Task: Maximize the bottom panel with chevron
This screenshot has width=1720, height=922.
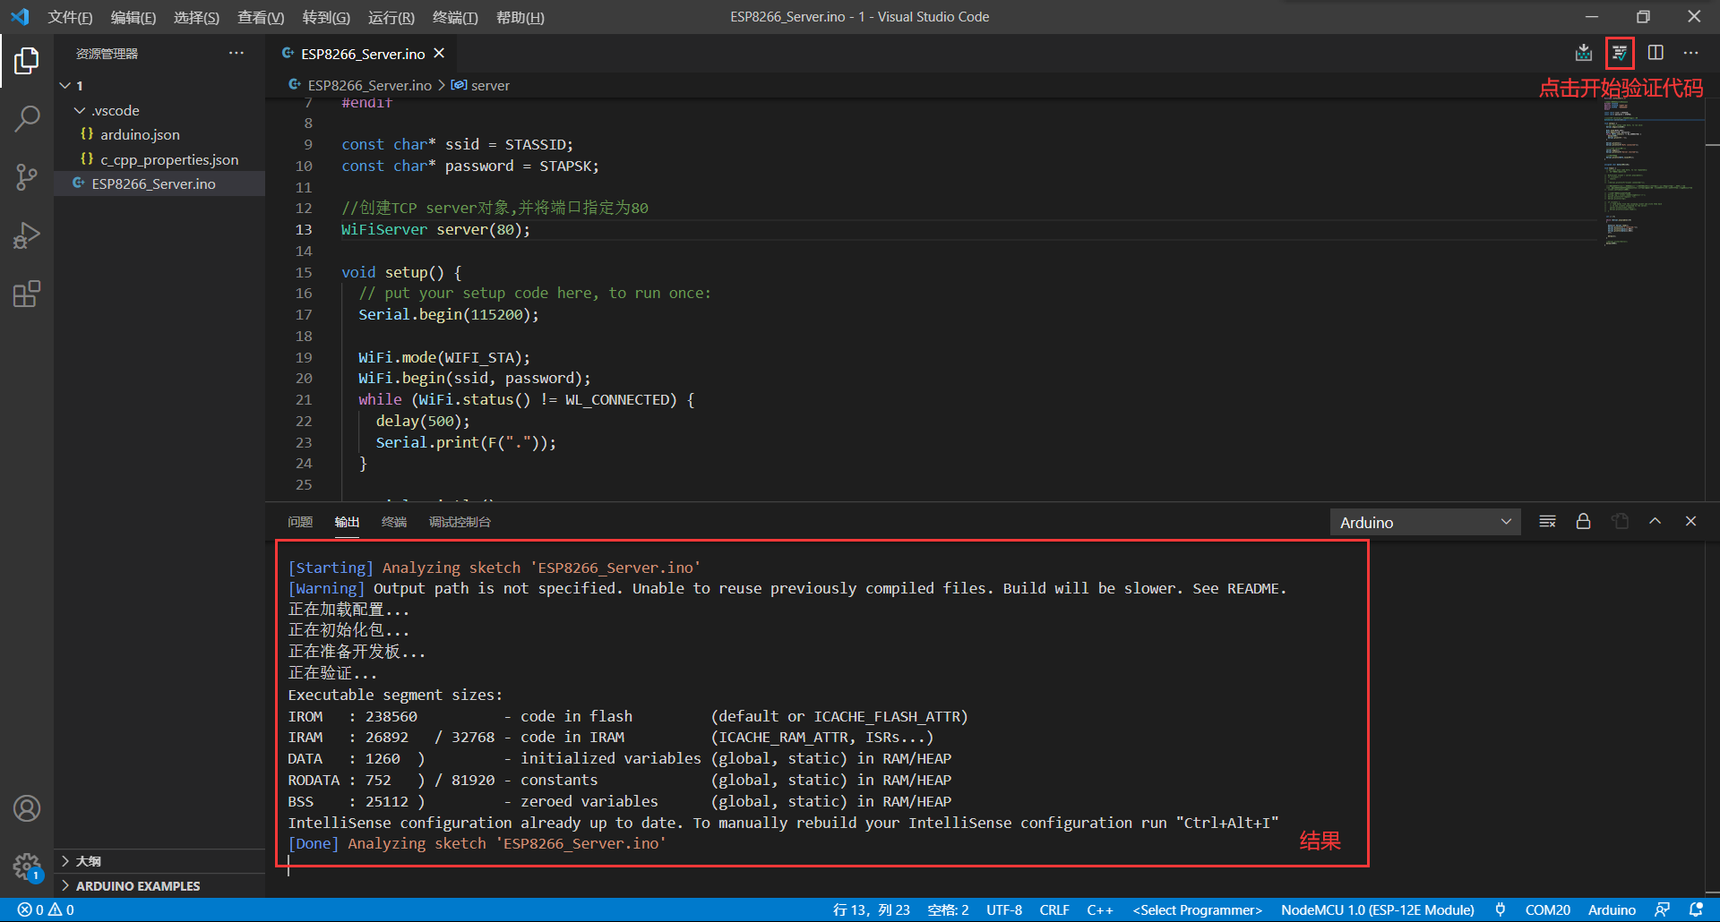Action: click(x=1655, y=522)
